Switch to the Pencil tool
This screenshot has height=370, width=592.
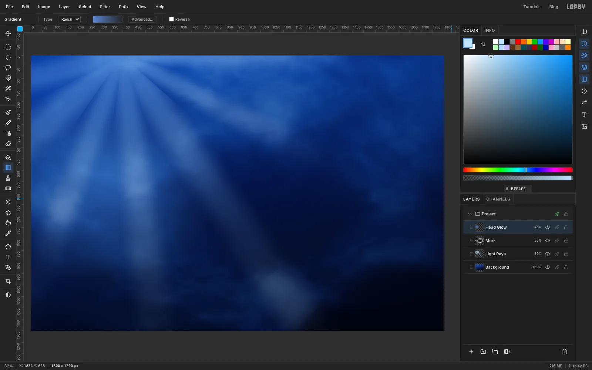(8, 123)
